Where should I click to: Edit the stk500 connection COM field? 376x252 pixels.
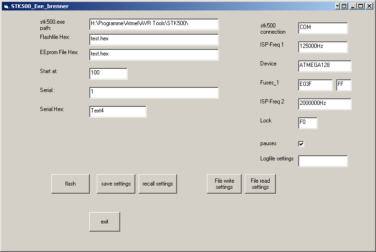point(323,28)
